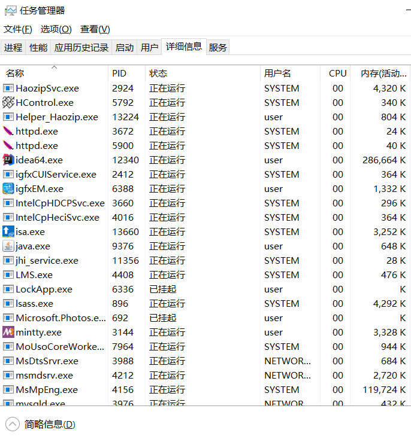411x436 pixels.
Task: Click NETWOR... user of msmdsrv.exe
Action: [x=288, y=376]
